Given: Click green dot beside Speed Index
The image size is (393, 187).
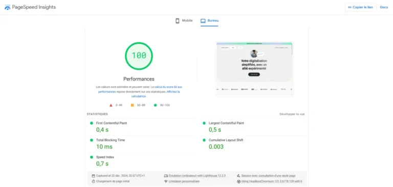Looking at the screenshot, I should pyautogui.click(x=92, y=157).
